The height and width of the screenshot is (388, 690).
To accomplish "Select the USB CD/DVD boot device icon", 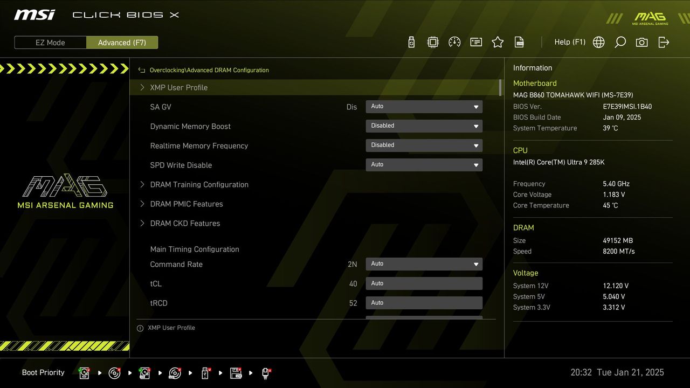I will pos(175,372).
